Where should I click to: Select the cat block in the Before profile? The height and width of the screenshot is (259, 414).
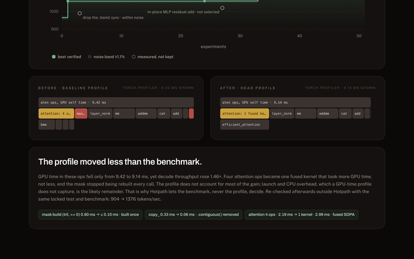(164, 114)
